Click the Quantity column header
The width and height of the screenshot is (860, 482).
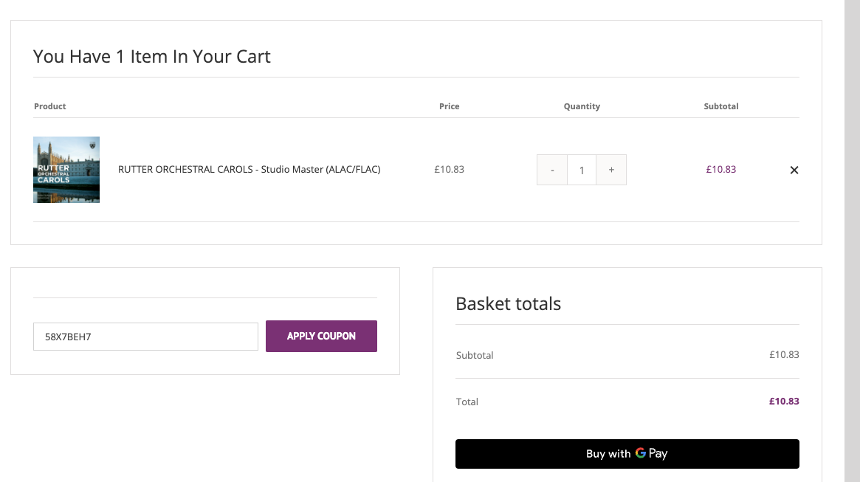tap(582, 106)
